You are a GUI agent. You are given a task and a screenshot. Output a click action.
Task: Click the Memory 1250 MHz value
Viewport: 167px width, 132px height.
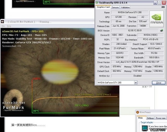click(x=138, y=67)
